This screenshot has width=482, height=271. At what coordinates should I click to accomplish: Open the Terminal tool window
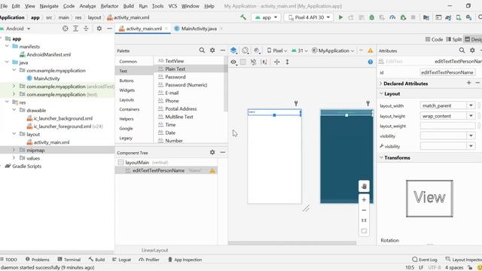click(69, 259)
